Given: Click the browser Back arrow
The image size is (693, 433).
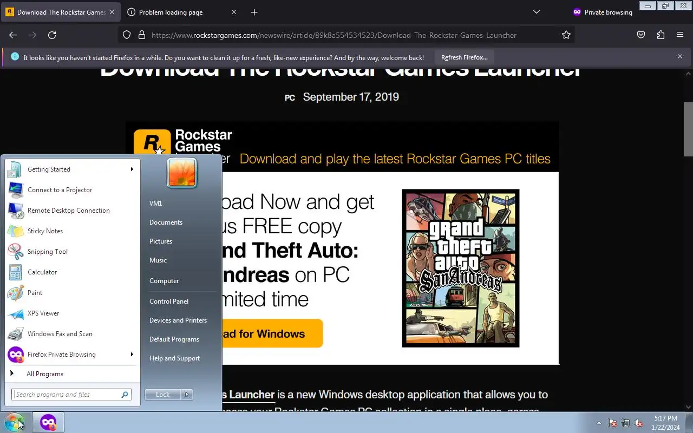Looking at the screenshot, I should pyautogui.click(x=13, y=35).
